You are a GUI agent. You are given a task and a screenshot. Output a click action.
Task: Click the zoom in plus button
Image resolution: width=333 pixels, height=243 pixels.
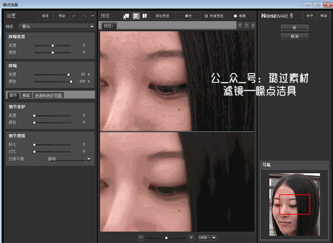pos(191,237)
